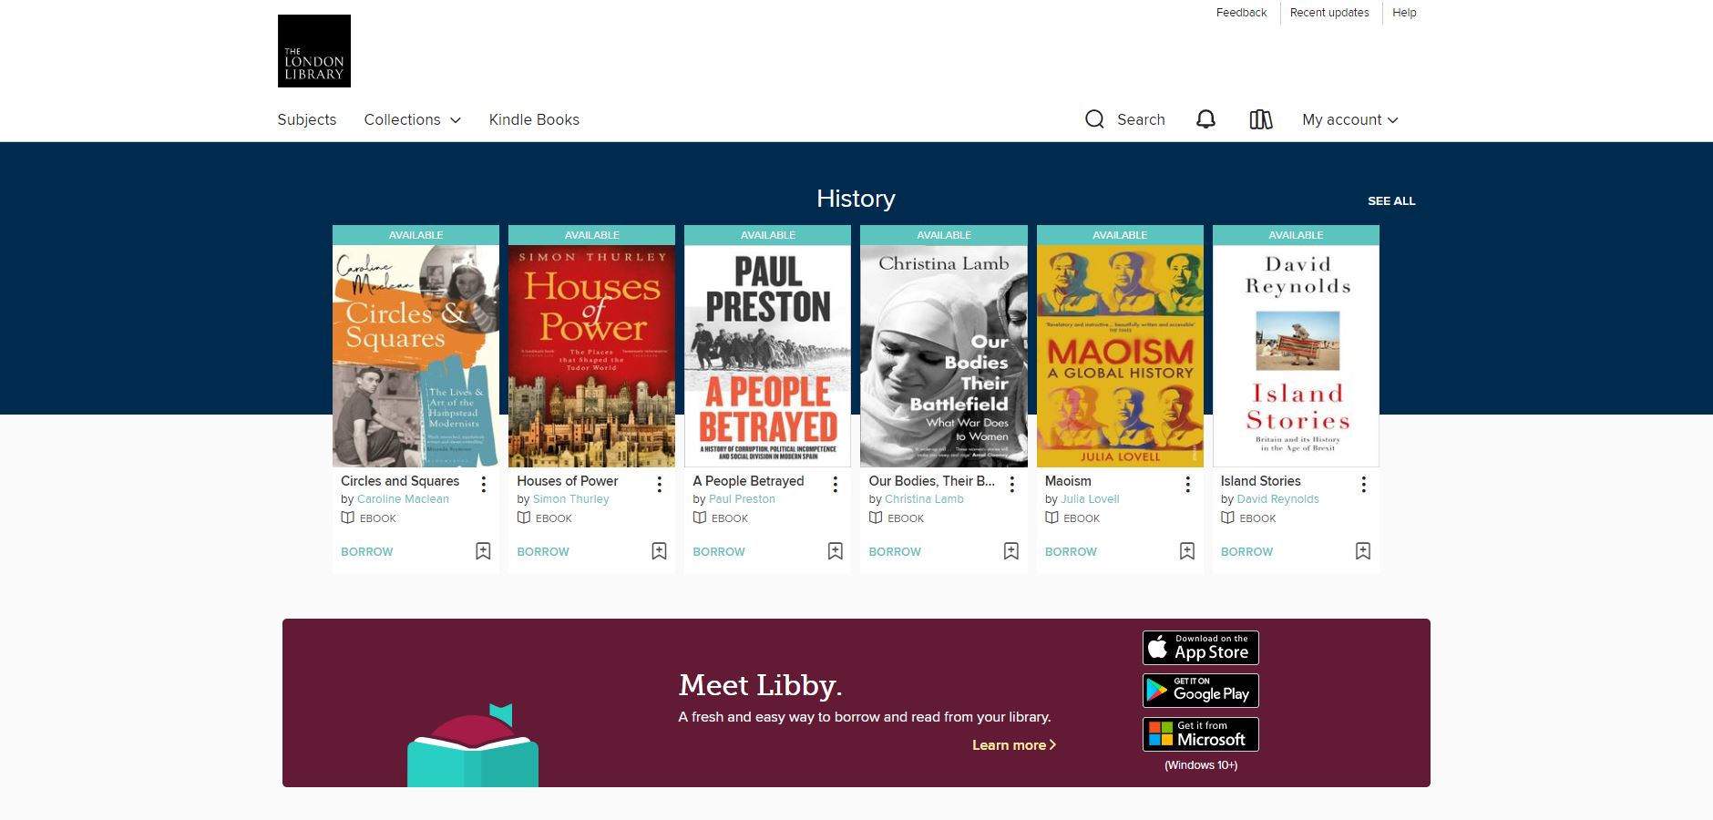Click the Get it on Google Play badge
This screenshot has height=820, width=1713.
pyautogui.click(x=1200, y=691)
